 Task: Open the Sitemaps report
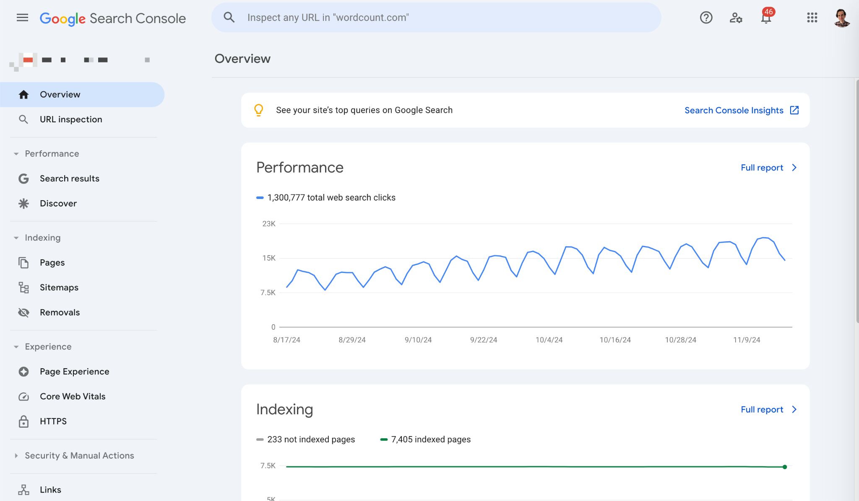[59, 287]
